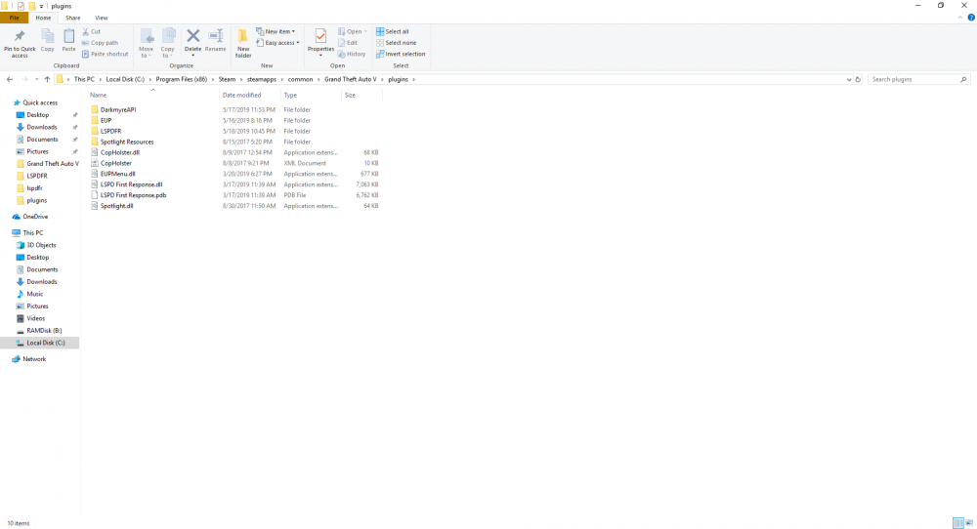977x529 pixels.
Task: Click Pin to Quick access icon
Action: [20, 36]
